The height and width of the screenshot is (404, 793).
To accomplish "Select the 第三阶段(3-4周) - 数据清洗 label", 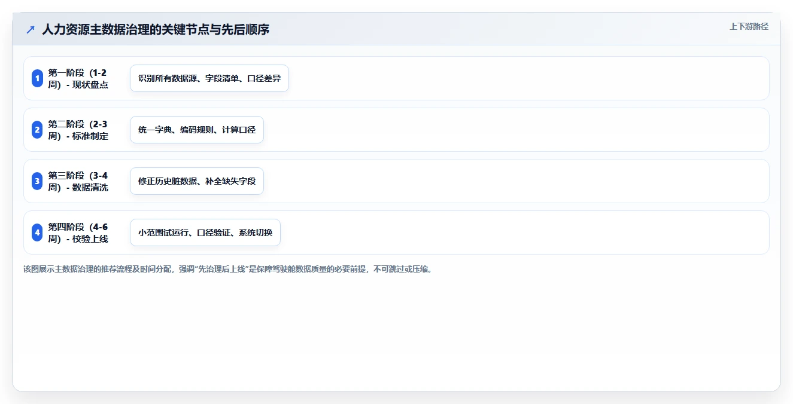I will coord(78,181).
